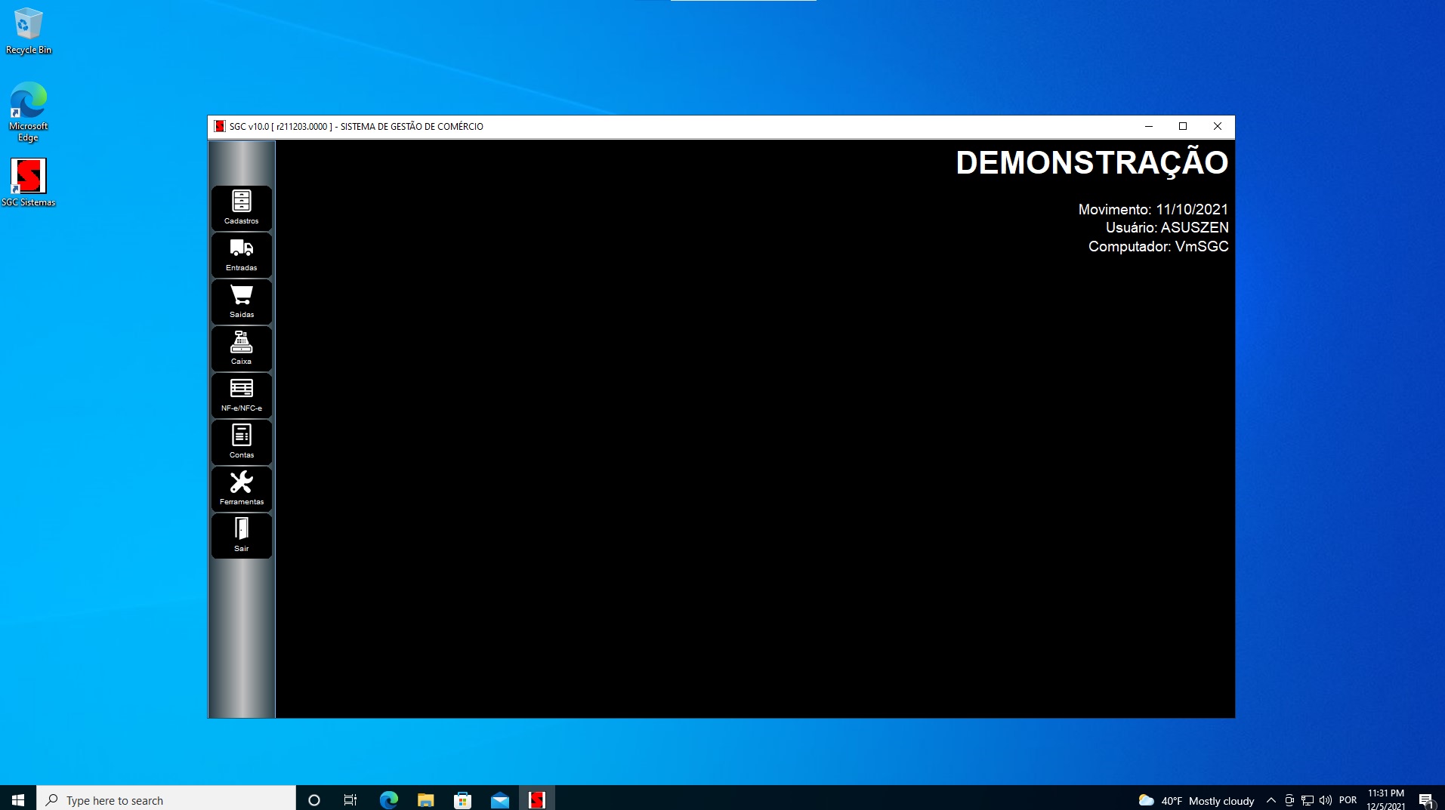Launch Microsoft Edge desktop shortcut
Screen dimensions: 1445x810
pyautogui.click(x=29, y=111)
